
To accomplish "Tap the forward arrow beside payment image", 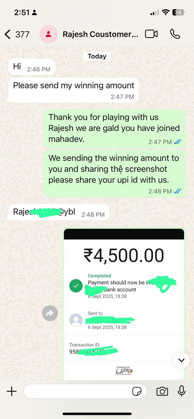I will point(50,313).
